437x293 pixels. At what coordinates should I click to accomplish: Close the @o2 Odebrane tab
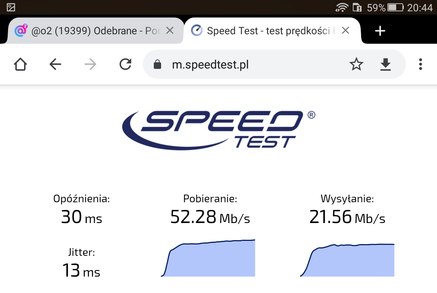(170, 30)
